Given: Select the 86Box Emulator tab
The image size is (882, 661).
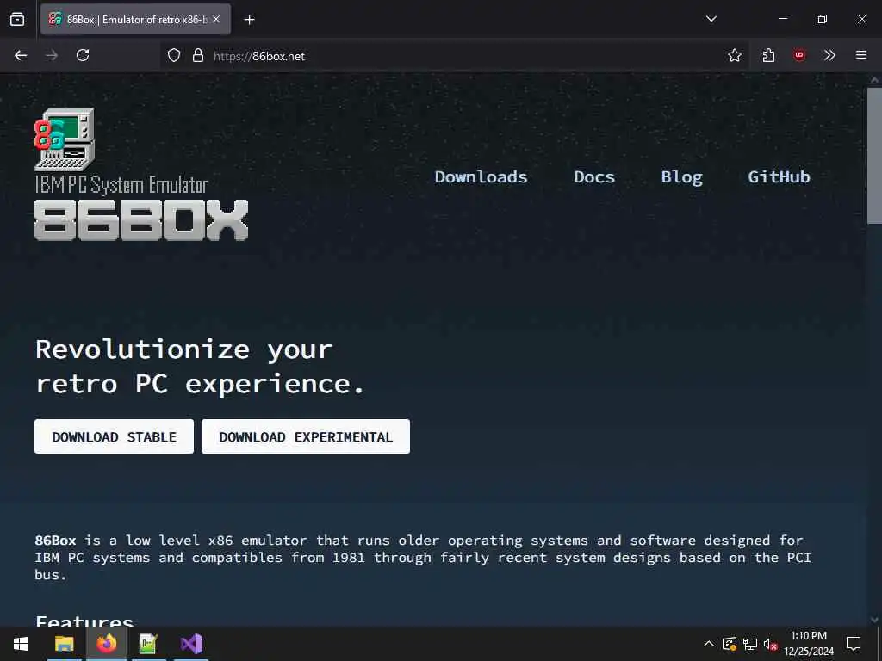Looking at the screenshot, I should 135,19.
